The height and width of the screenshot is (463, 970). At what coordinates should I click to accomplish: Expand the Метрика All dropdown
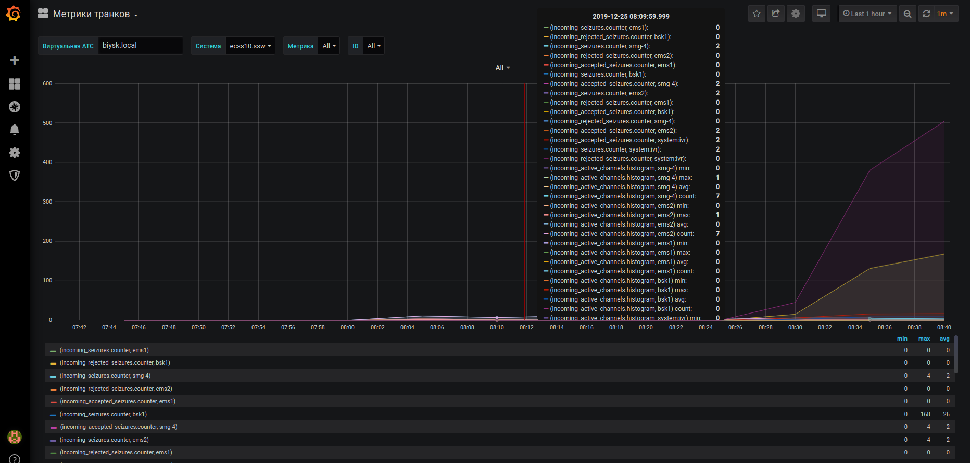(x=329, y=46)
